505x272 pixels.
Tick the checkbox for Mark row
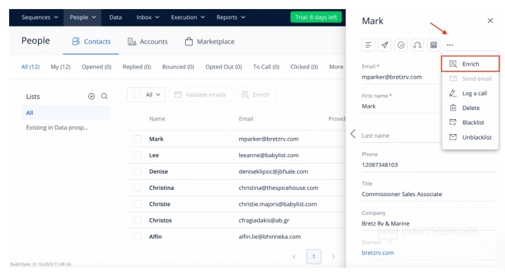coord(138,139)
